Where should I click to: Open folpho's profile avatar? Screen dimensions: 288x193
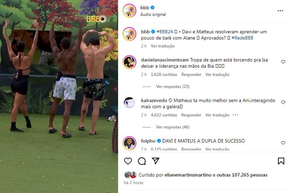pos(129,143)
